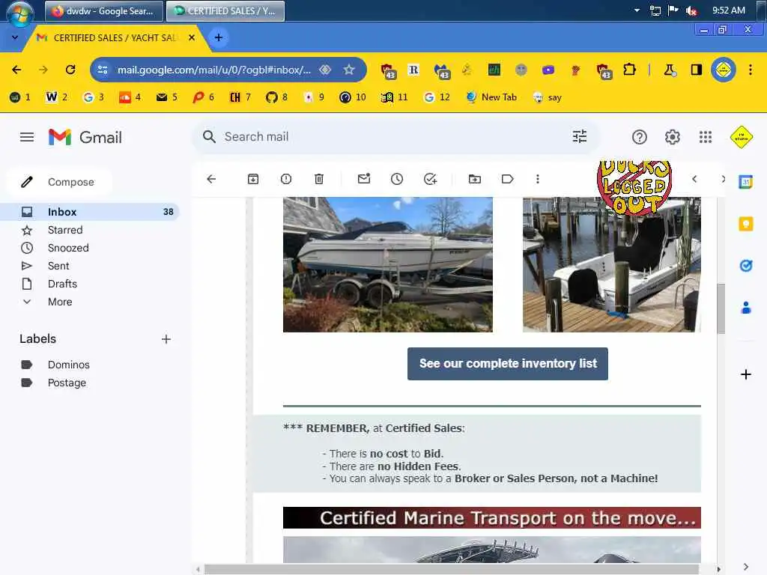Screen dimensions: 767x575
Task: Click the Compose button
Action: [x=59, y=182]
